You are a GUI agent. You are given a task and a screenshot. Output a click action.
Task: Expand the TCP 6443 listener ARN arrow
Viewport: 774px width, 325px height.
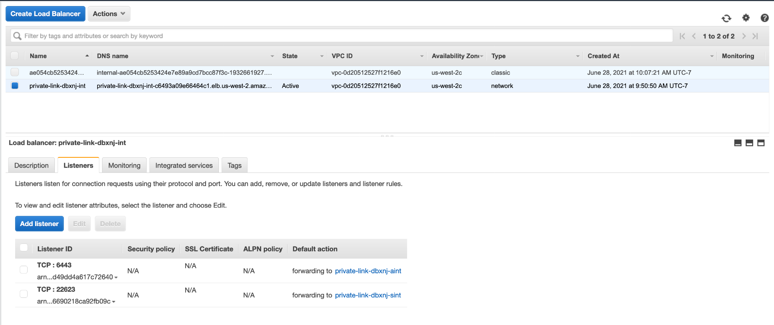(116, 277)
